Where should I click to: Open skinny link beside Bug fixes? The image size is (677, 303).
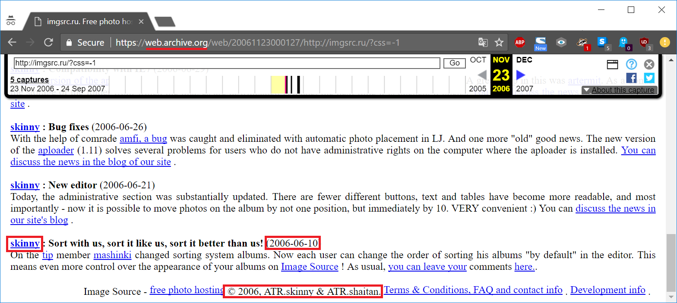[25, 127]
